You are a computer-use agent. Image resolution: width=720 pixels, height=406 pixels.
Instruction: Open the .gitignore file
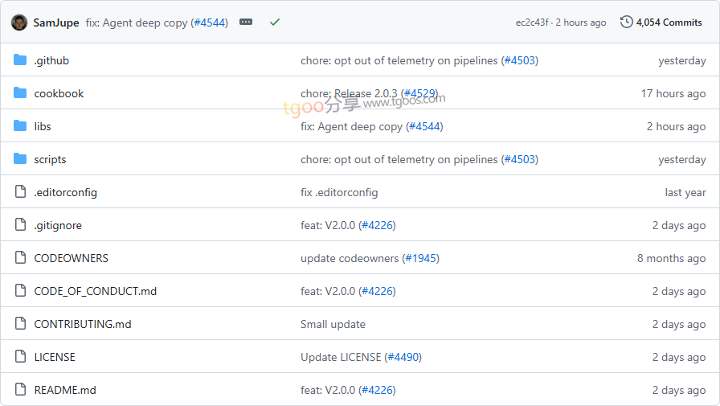58,225
